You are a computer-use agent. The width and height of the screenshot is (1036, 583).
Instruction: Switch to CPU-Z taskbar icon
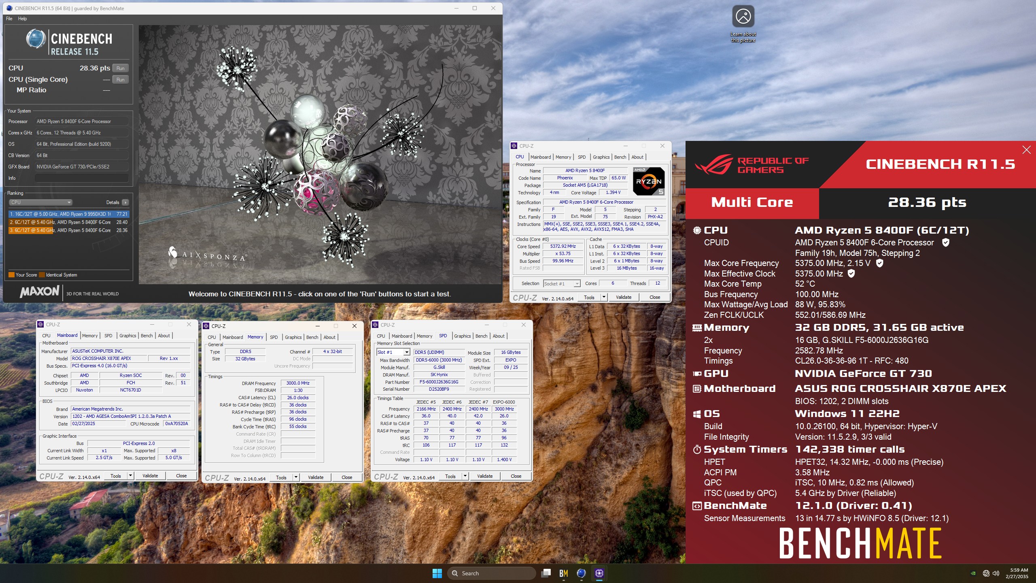tap(599, 573)
